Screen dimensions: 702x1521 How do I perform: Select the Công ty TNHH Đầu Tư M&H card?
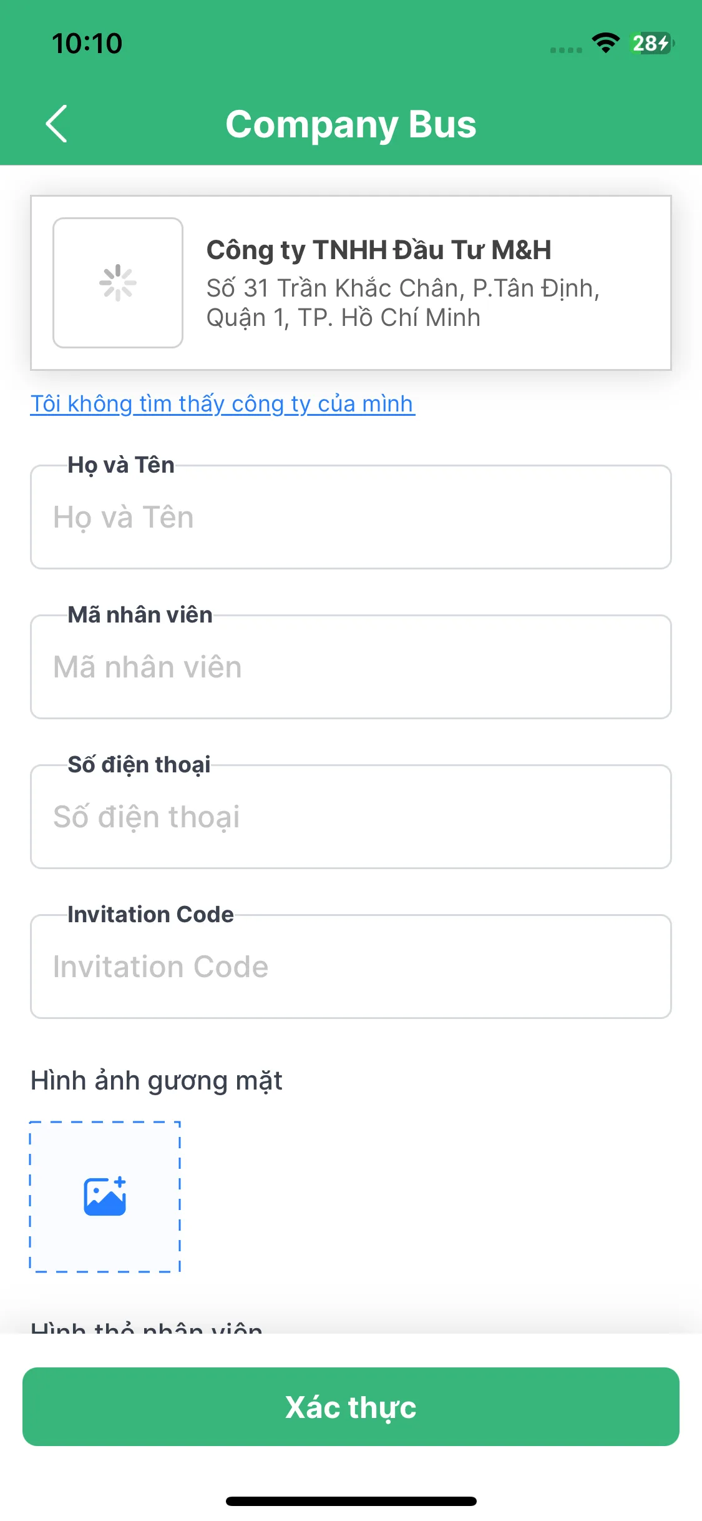(x=351, y=283)
